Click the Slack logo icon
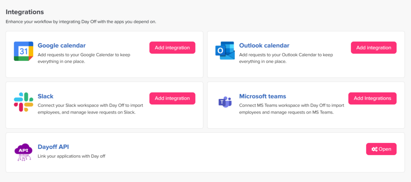 [x=24, y=102]
